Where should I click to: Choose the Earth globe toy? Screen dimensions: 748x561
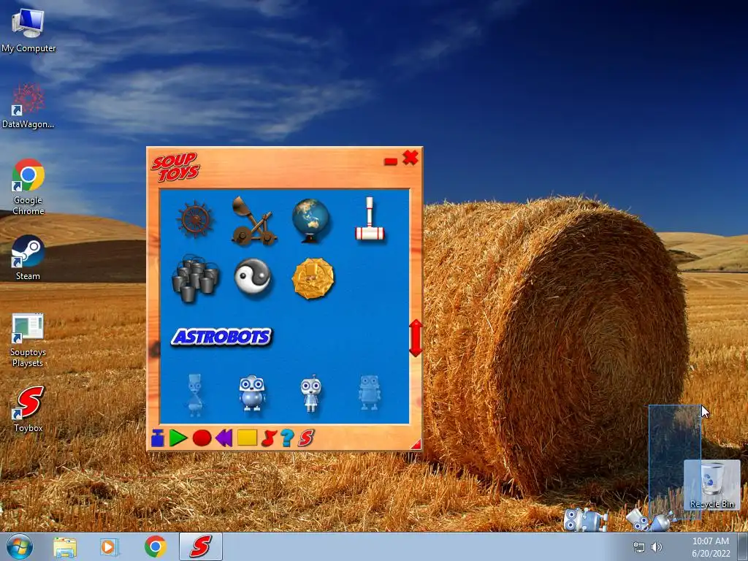[x=311, y=221]
